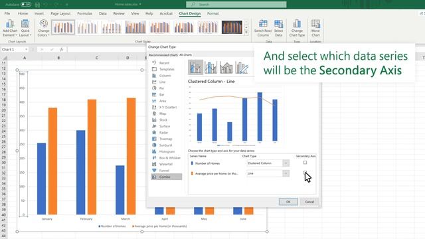Select Stock chart category
This screenshot has height=239, width=425.
(163, 119)
